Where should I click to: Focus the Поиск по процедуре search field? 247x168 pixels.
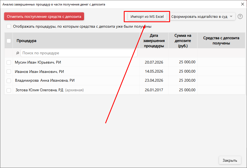79,53
